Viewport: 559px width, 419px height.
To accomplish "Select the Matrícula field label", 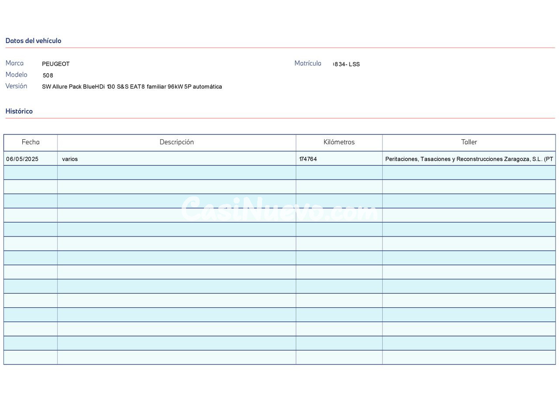I will [x=307, y=63].
